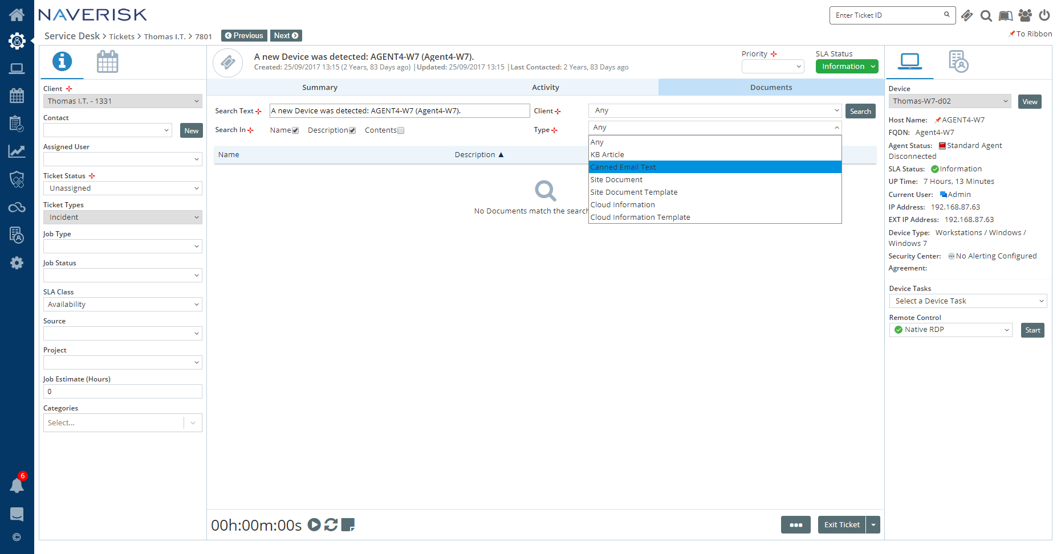Focus the Search Text input field
Viewport: 1057px width, 554px height.
click(x=400, y=111)
